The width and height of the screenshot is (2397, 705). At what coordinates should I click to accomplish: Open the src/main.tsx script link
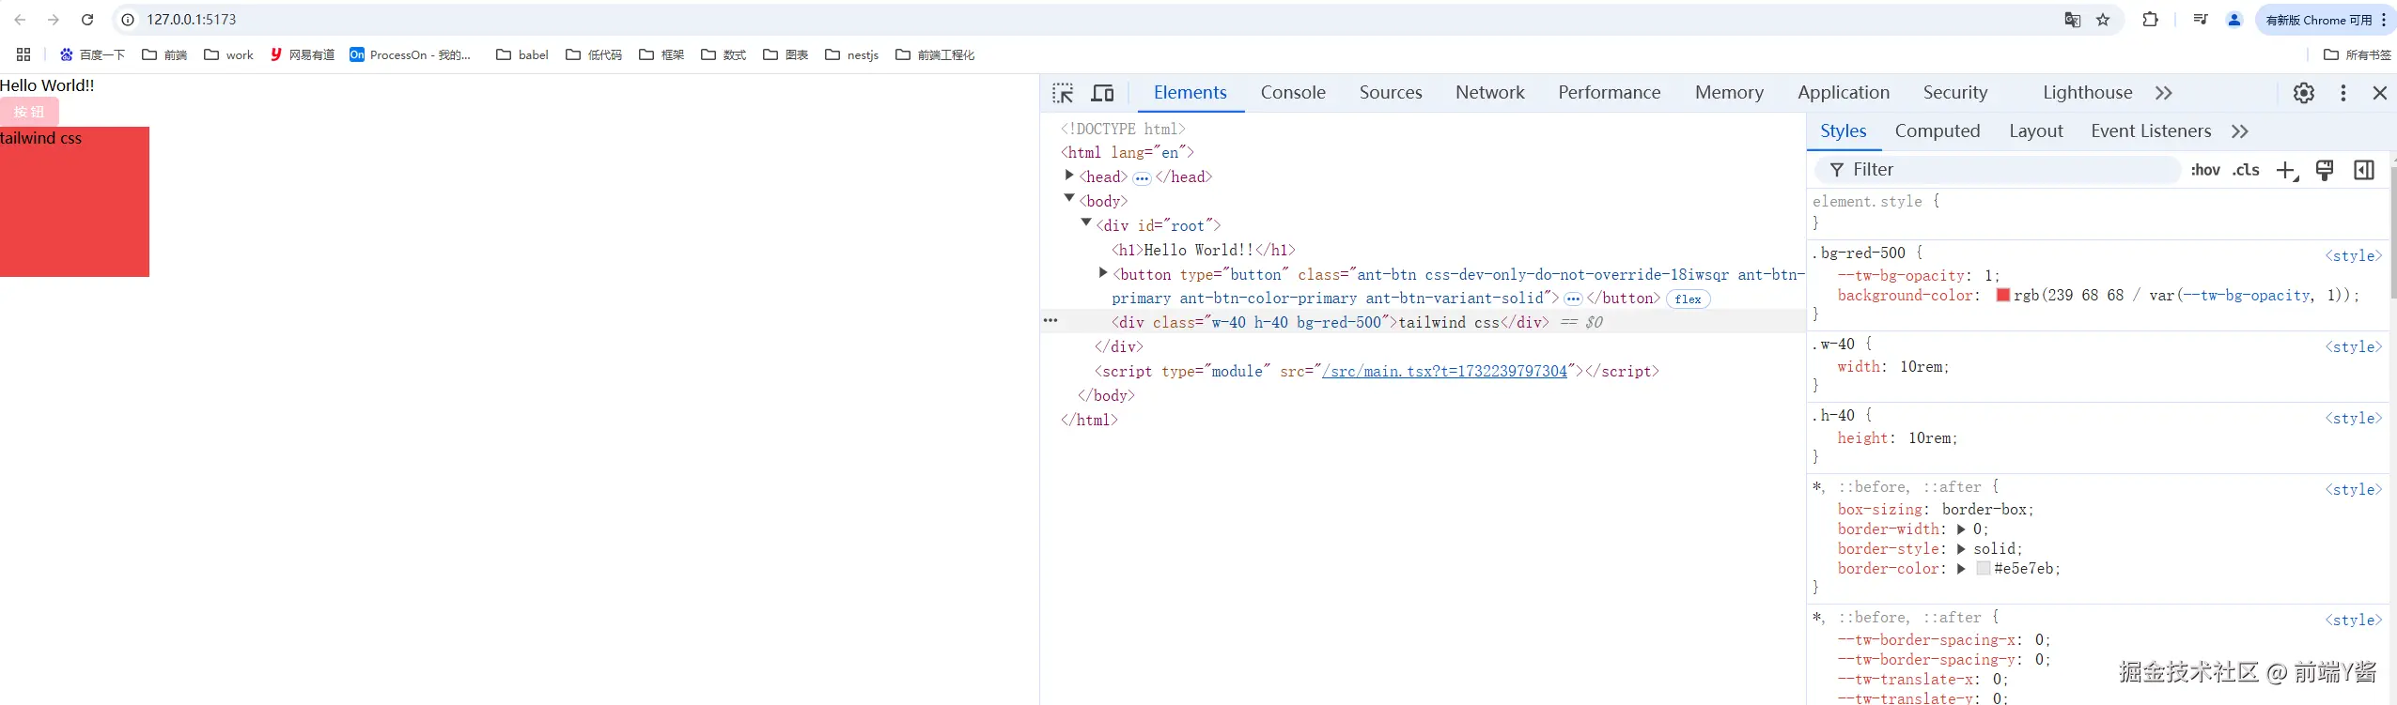[1443, 372]
